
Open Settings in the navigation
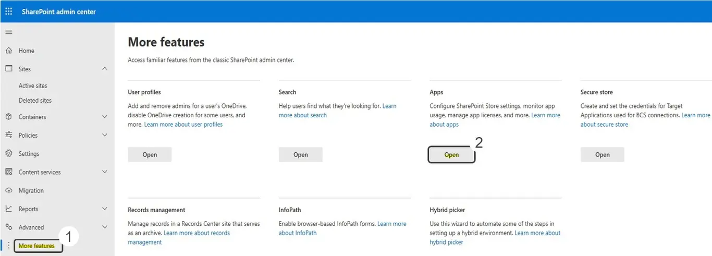click(29, 154)
